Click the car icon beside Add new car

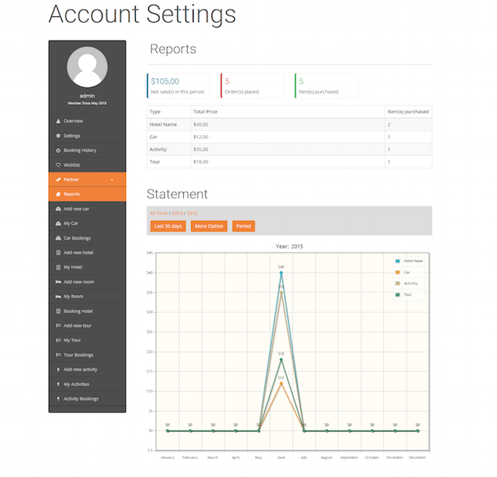(x=58, y=209)
